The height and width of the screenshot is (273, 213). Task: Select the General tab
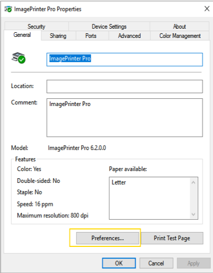tap(23, 35)
